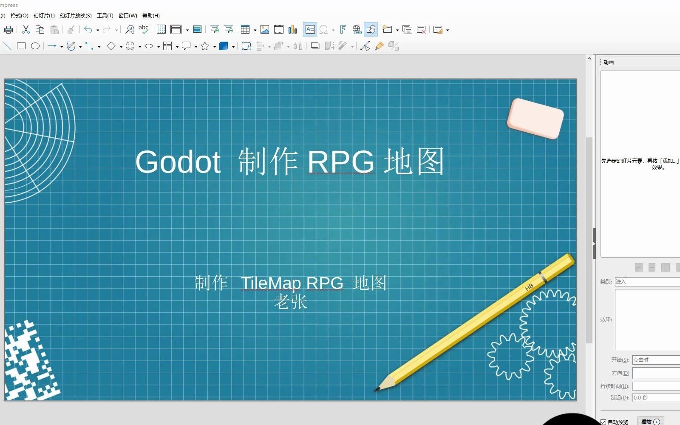The width and height of the screenshot is (680, 425).
Task: Open the 工具(T) menu
Action: [105, 16]
